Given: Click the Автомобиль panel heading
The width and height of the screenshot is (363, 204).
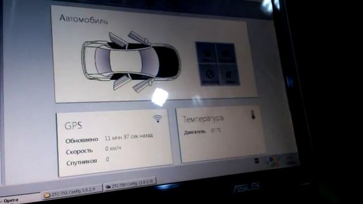Looking at the screenshot, I should click(x=83, y=19).
